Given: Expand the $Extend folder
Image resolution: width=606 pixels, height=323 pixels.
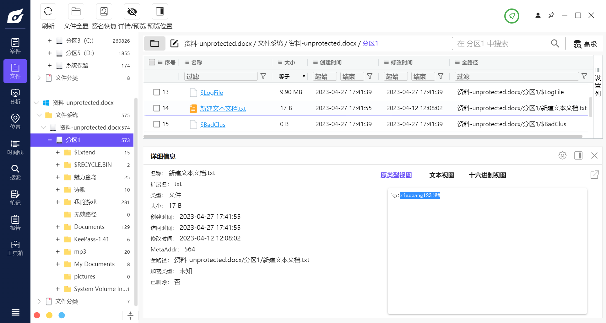Looking at the screenshot, I should click(x=57, y=152).
